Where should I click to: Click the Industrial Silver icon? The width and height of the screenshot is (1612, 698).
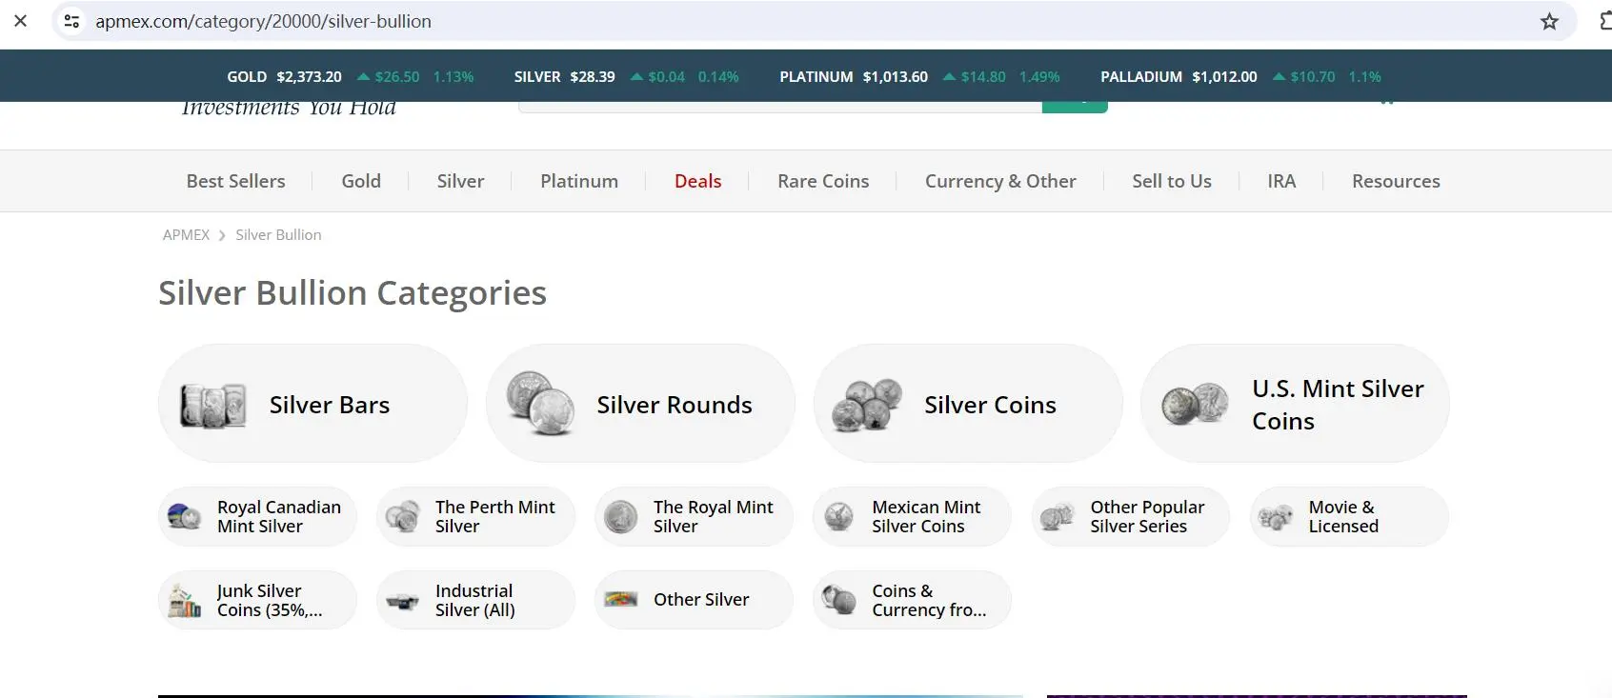[402, 601]
